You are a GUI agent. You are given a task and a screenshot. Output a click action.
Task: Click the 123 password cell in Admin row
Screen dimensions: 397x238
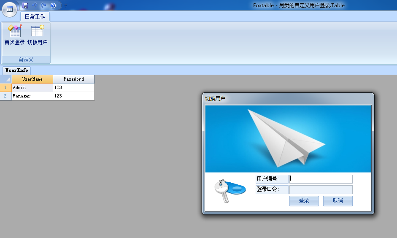pos(74,87)
